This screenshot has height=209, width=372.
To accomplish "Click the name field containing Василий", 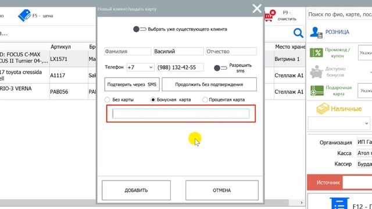I will (x=178, y=52).
